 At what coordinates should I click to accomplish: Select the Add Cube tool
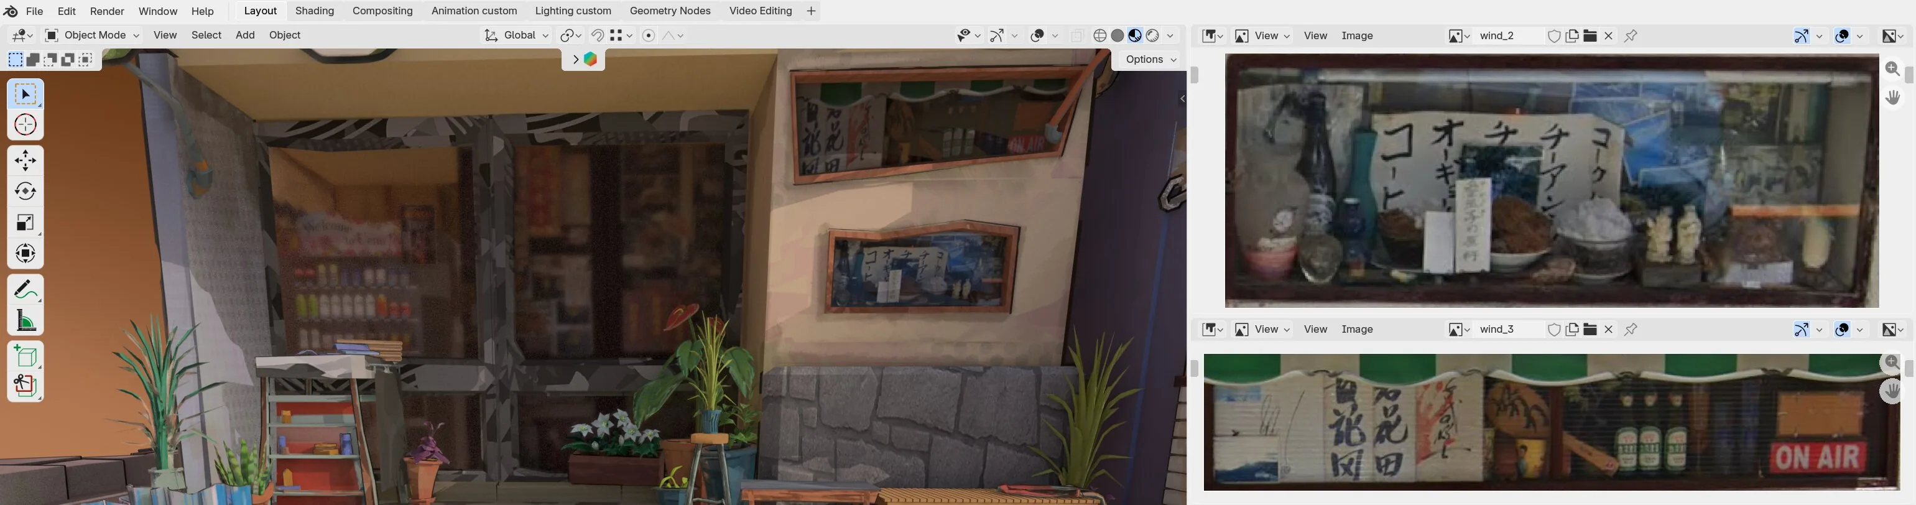[25, 356]
